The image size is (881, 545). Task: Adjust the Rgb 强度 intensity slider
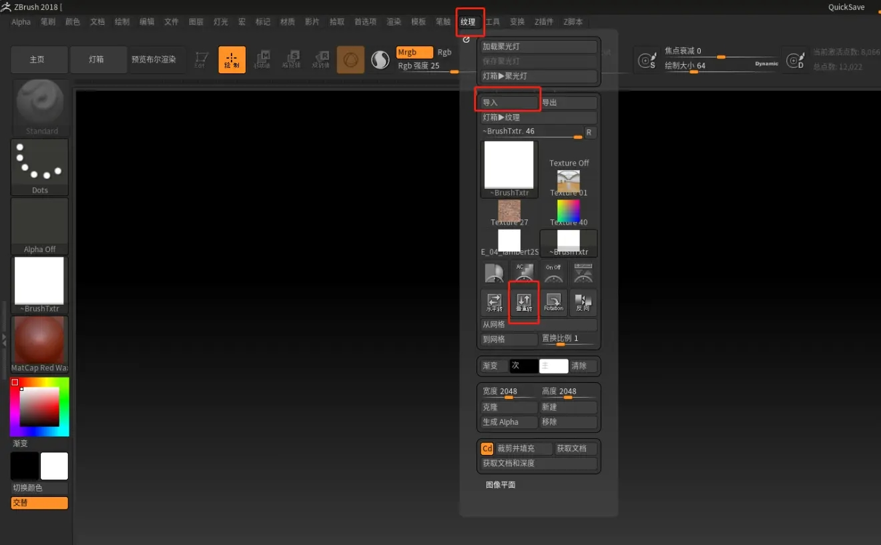(x=428, y=66)
